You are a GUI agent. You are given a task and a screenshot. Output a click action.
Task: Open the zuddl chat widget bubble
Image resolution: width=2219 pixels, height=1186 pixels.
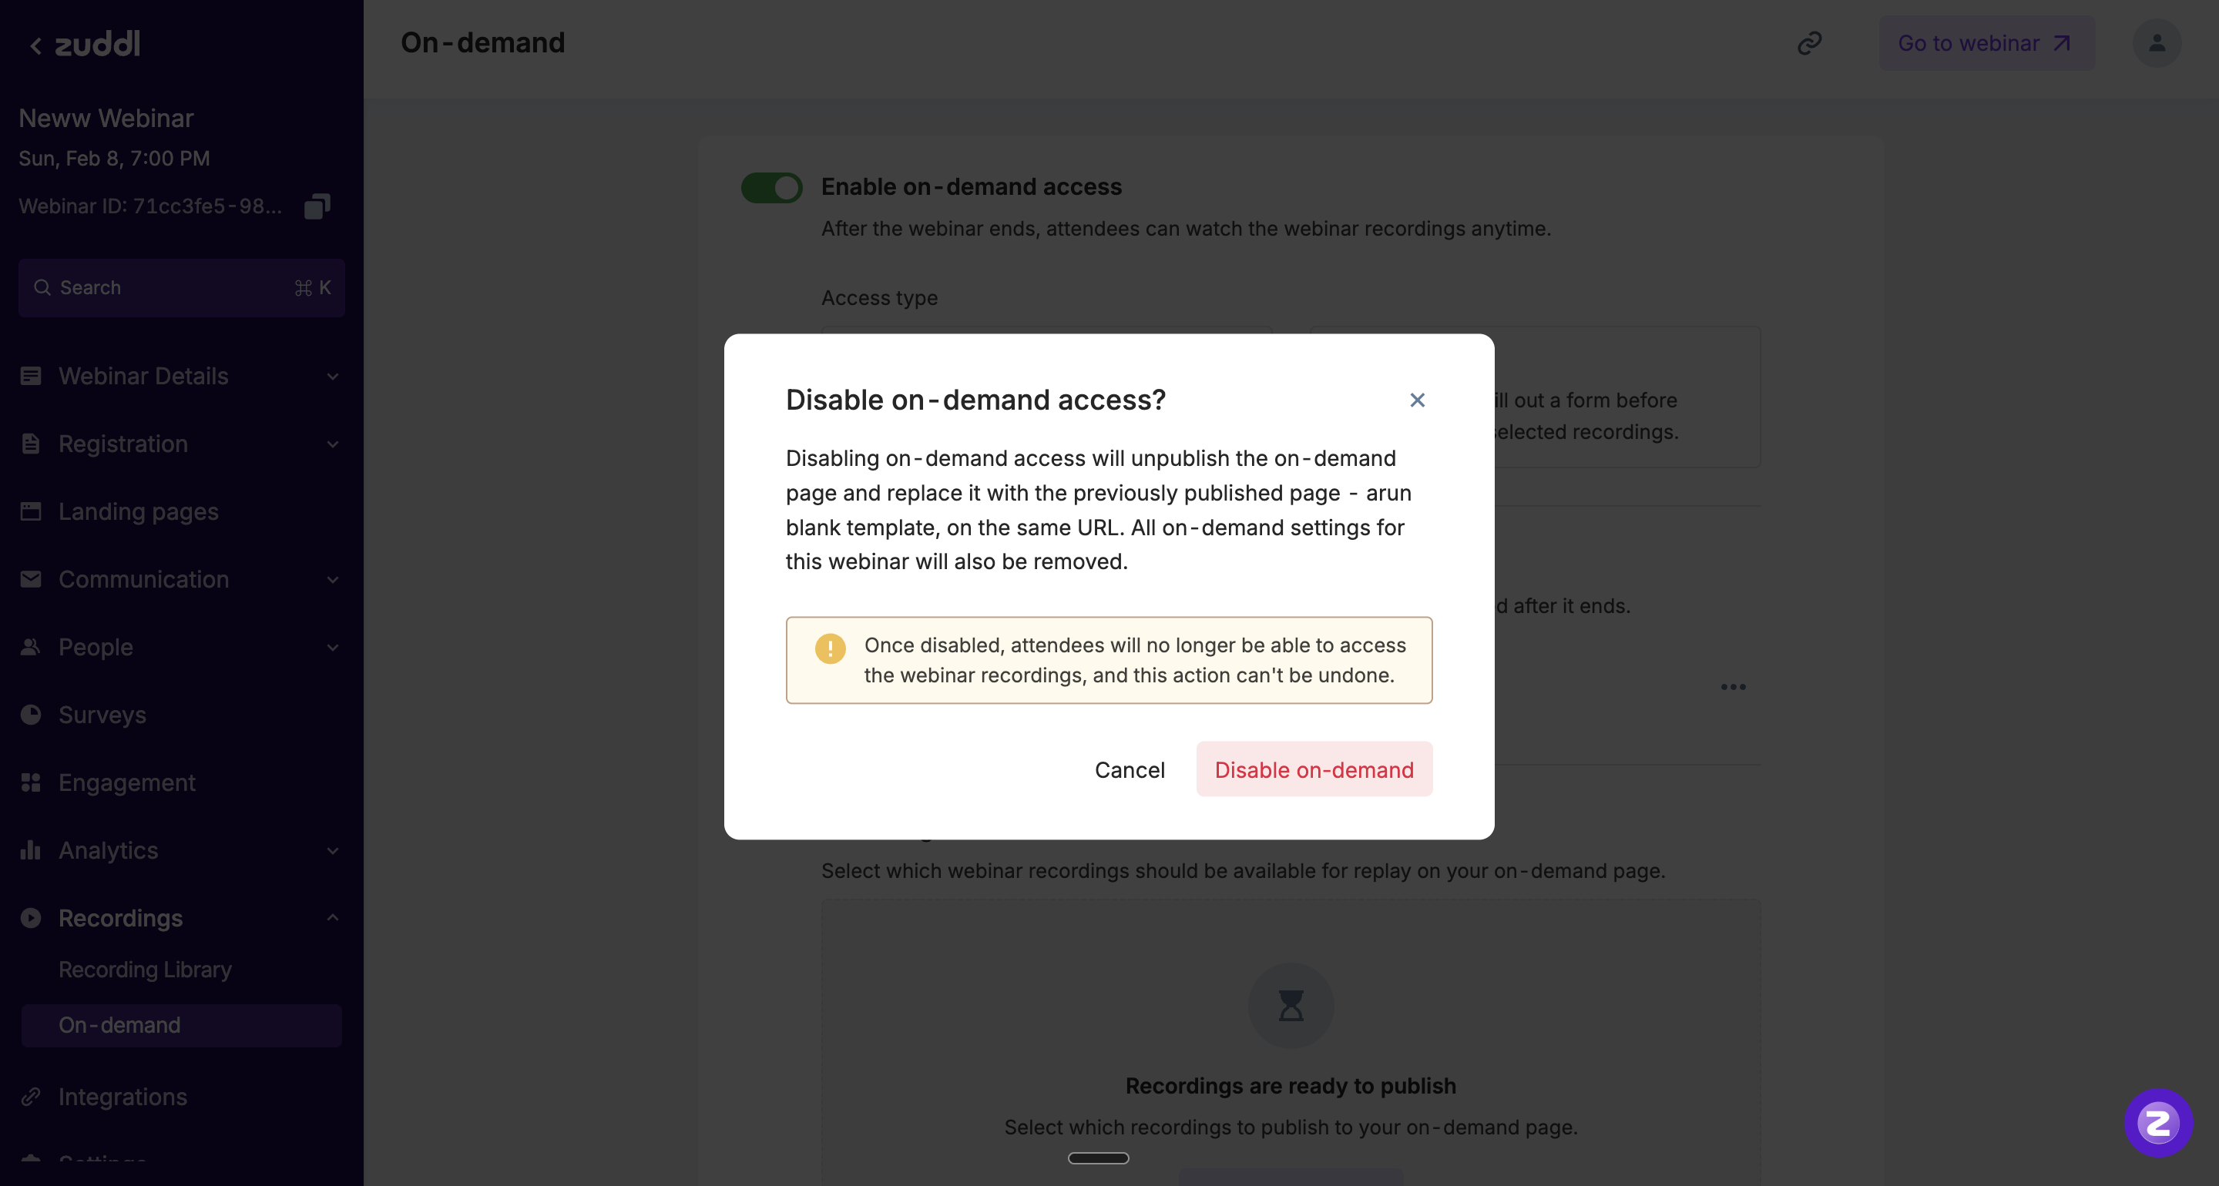(x=2157, y=1122)
